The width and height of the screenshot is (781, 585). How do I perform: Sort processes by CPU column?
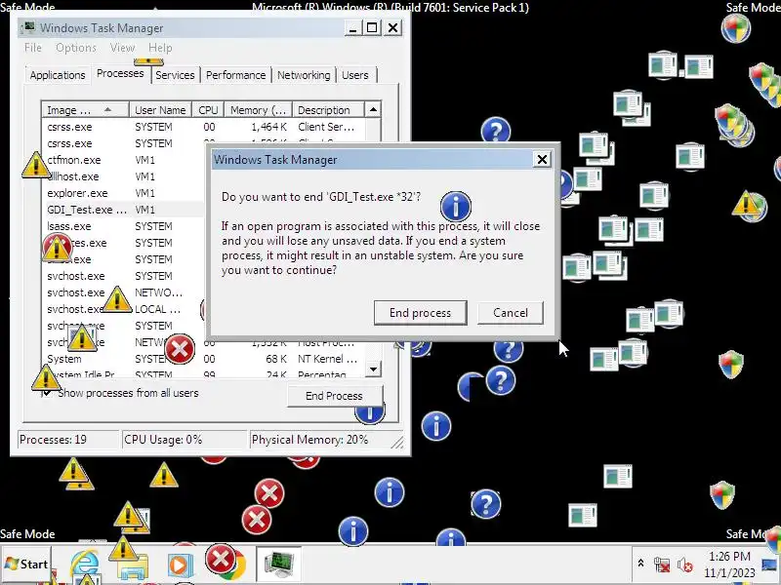pos(208,110)
